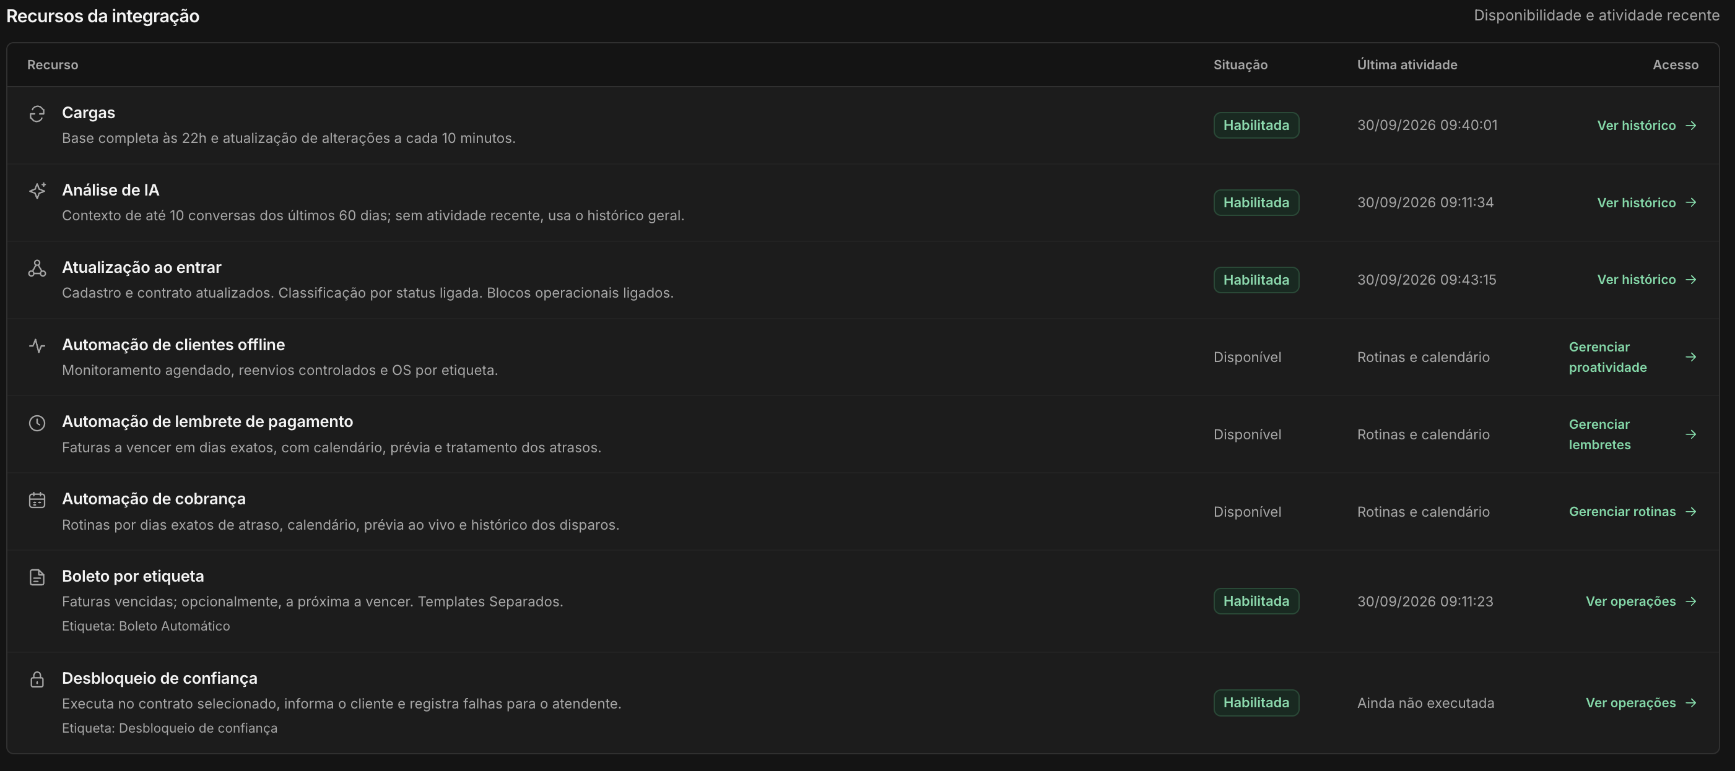This screenshot has height=771, width=1735.
Task: Click 'Ainda não executada' status text
Action: tap(1425, 703)
